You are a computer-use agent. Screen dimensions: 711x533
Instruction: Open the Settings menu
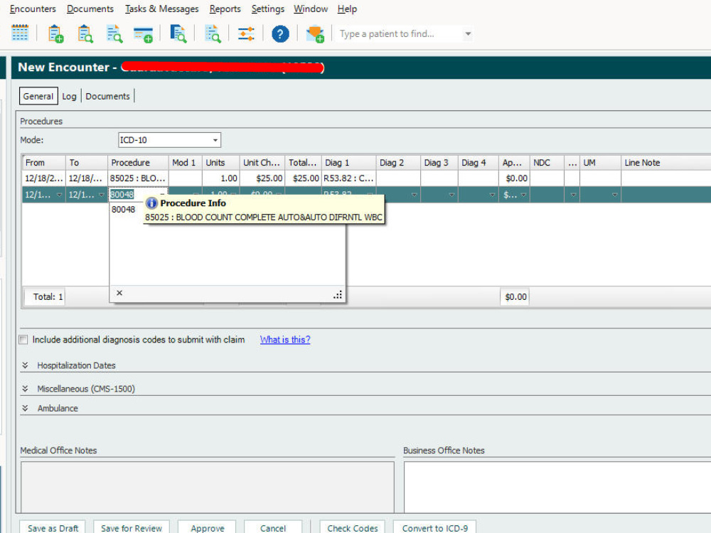tap(267, 9)
